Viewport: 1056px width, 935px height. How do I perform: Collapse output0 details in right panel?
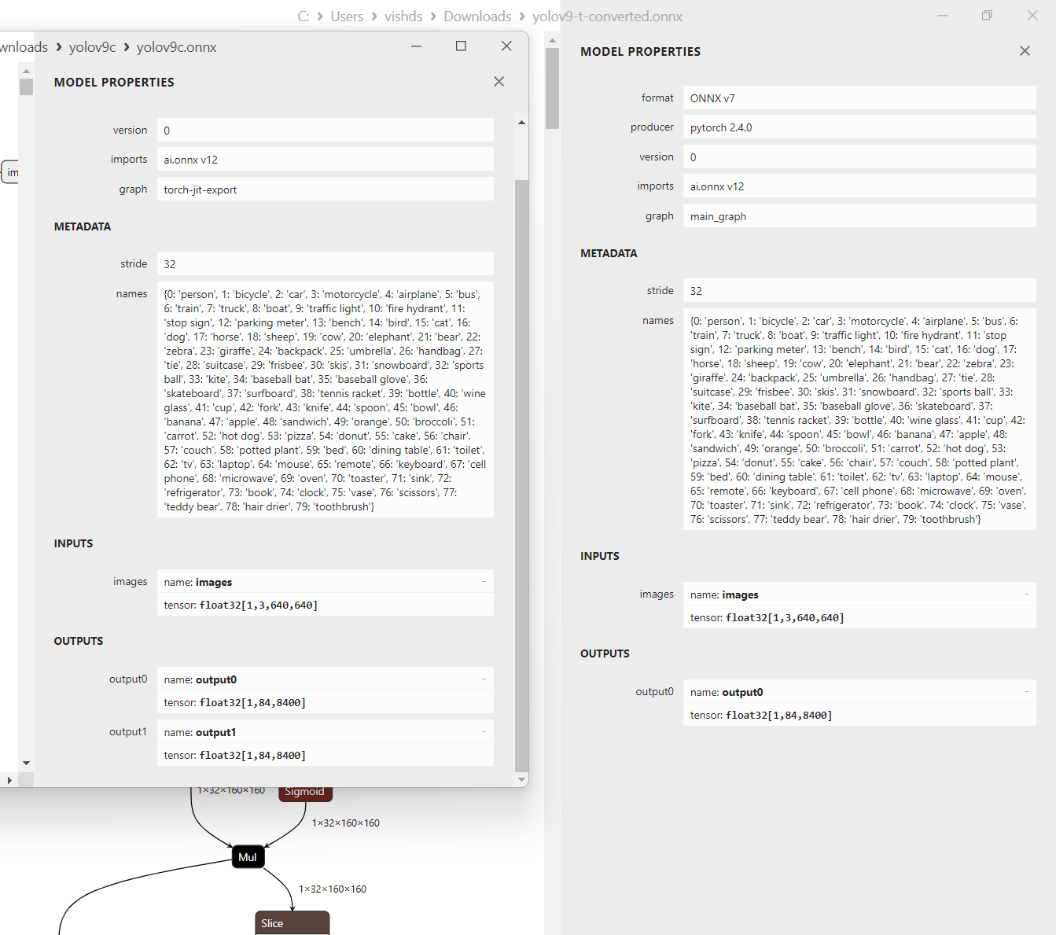pos(1026,692)
